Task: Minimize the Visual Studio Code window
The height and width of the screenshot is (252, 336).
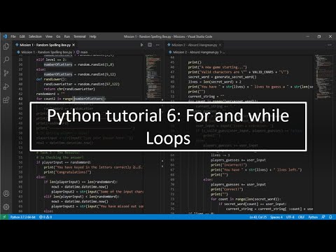Action: point(308,36)
